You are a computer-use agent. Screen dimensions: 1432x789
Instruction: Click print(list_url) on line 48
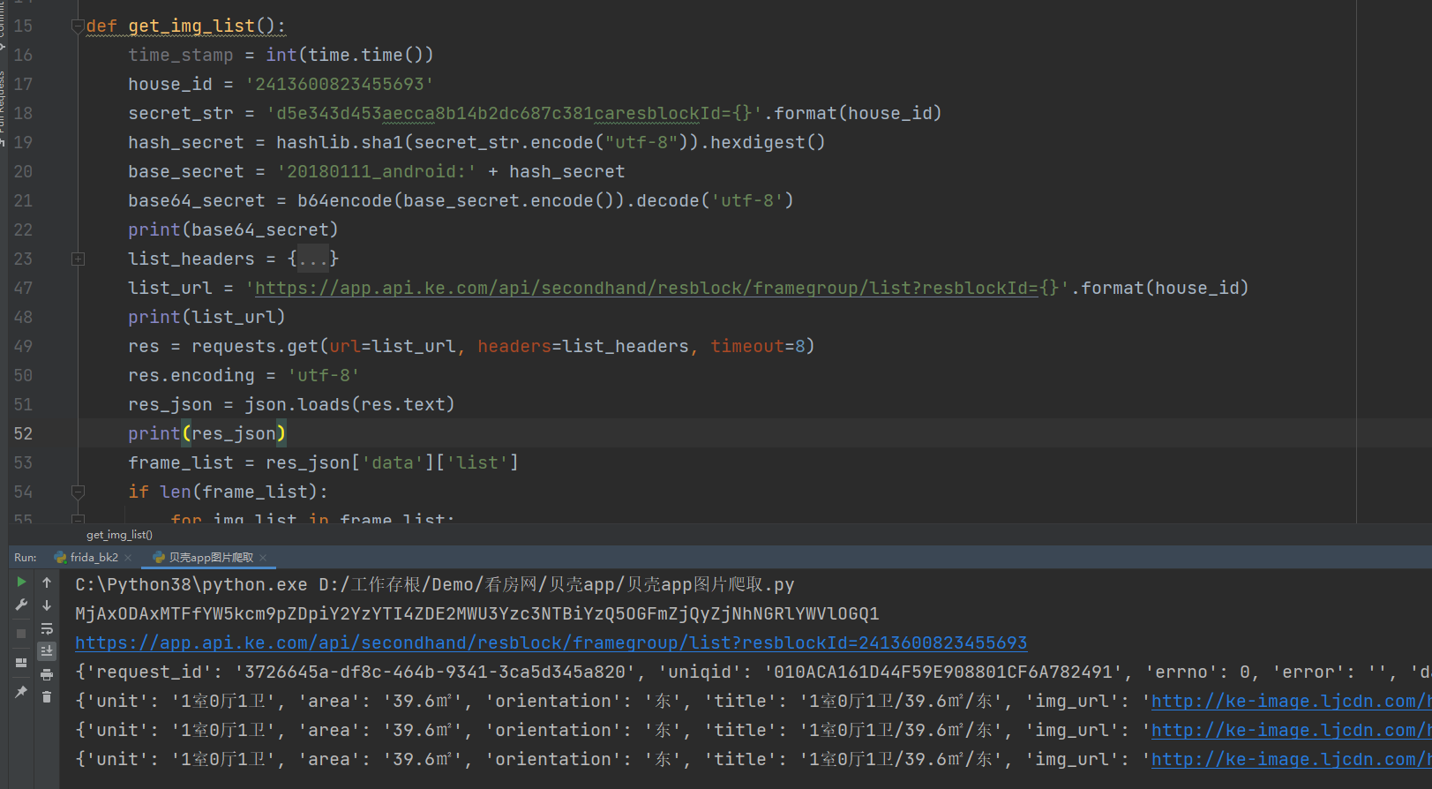coord(207,317)
